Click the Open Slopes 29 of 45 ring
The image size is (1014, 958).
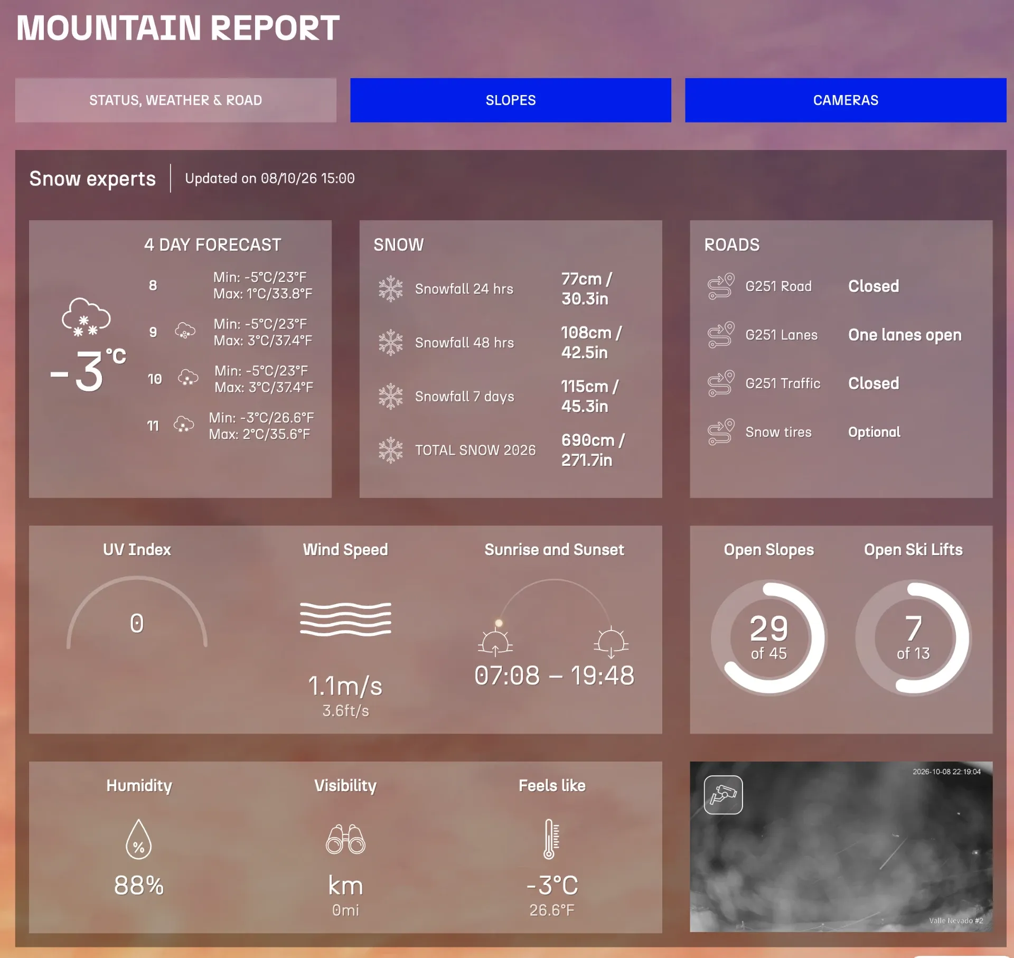pyautogui.click(x=768, y=637)
